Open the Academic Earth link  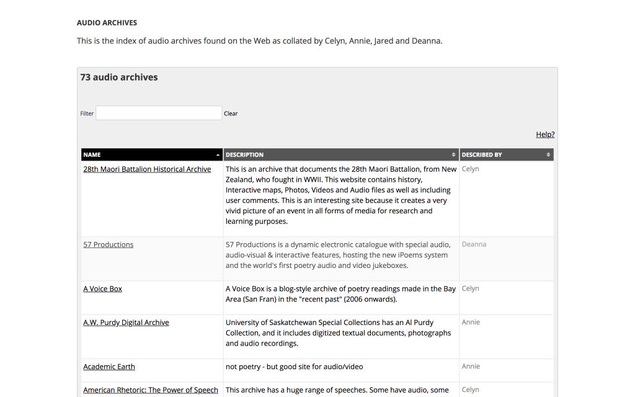(109, 367)
